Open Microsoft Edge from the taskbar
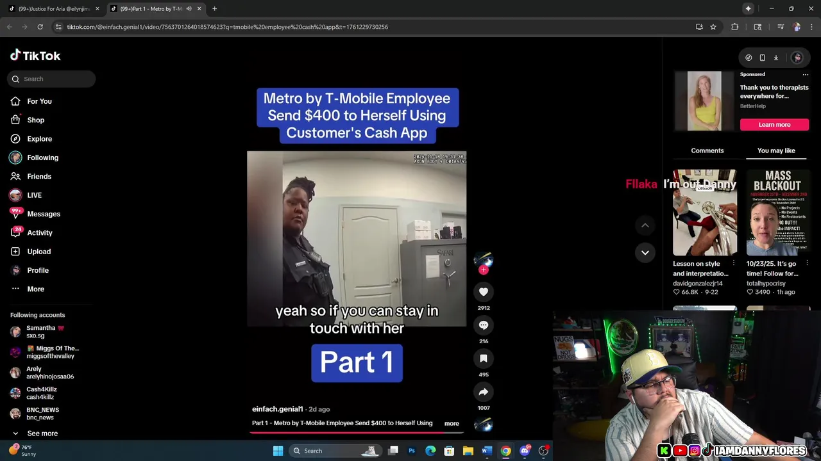Image resolution: width=821 pixels, height=461 pixels. 430,451
